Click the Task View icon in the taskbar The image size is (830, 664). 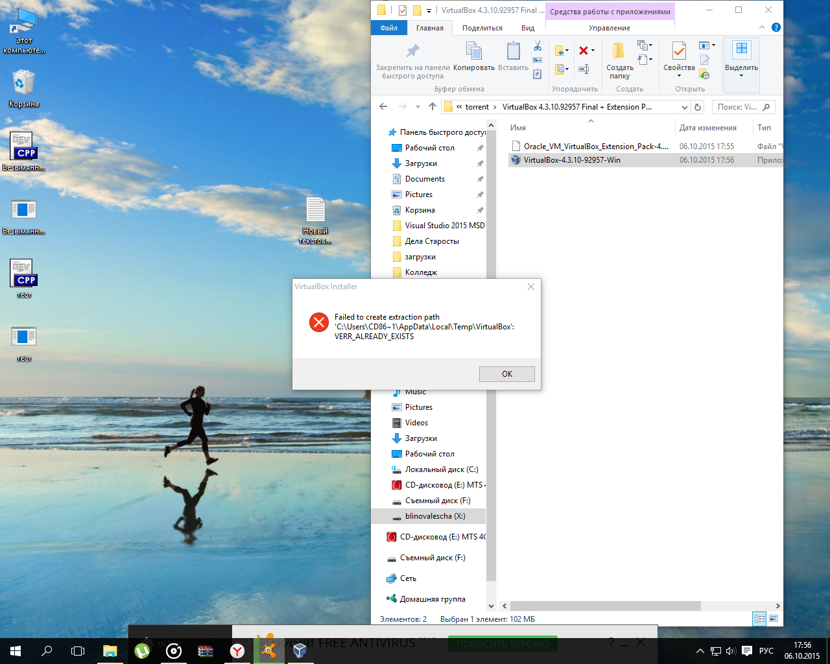point(78,650)
